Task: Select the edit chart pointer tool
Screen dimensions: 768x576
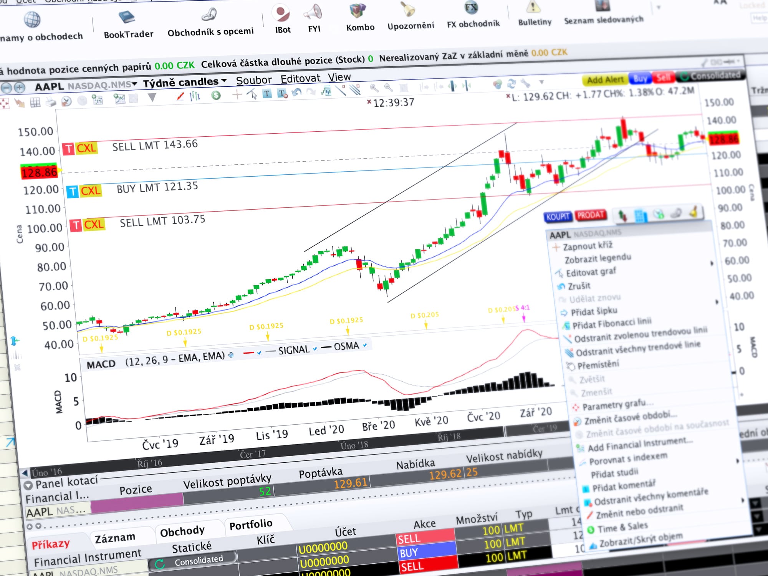Action: coord(252,94)
